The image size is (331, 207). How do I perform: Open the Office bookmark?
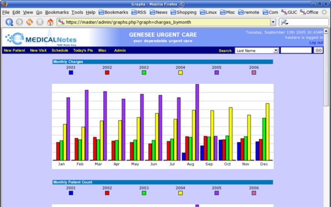309,12
